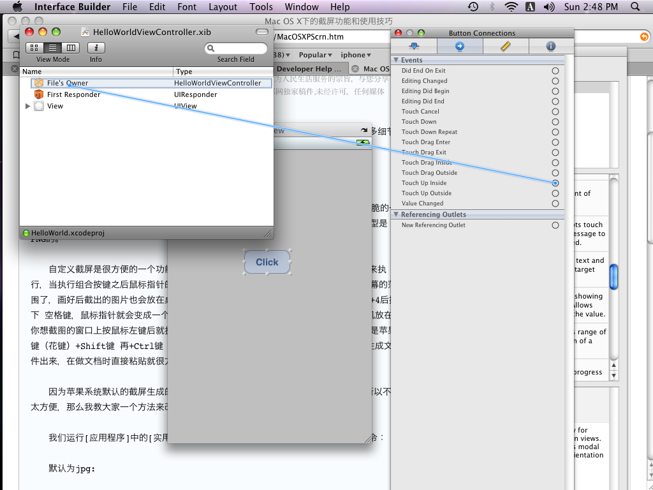Image resolution: width=653 pixels, height=490 pixels.
Task: Open Size inspector ruler tab
Action: pos(506,46)
